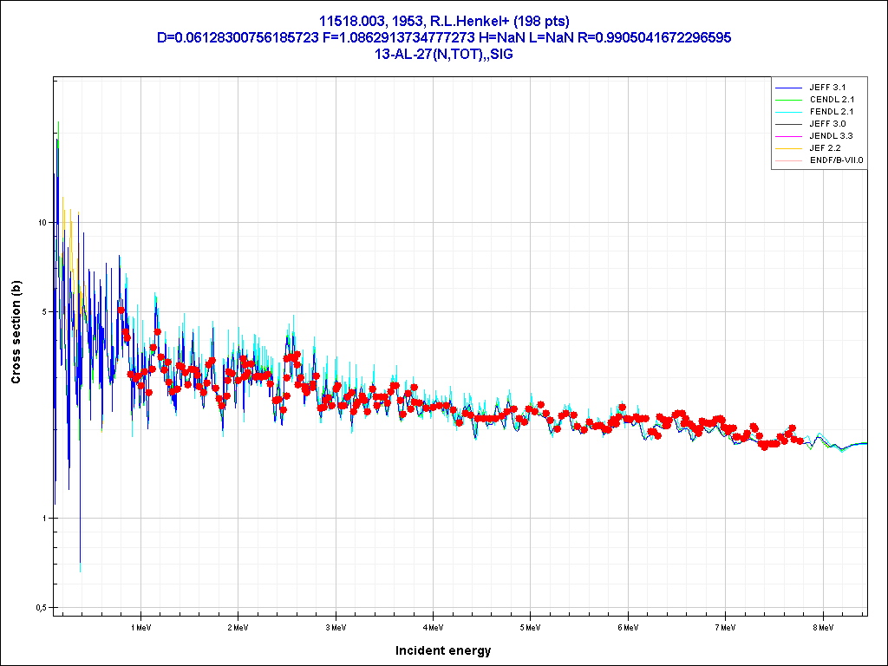Click the 4 MeV x-axis tick label
The width and height of the screenshot is (888, 666).
[434, 625]
